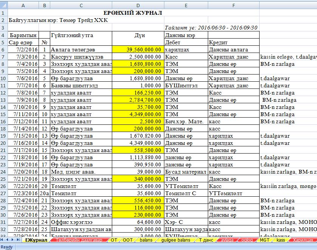This screenshot has width=317, height=250.
Task: Click the Дансны нэр header cell
Action: pyautogui.click(x=186, y=35)
